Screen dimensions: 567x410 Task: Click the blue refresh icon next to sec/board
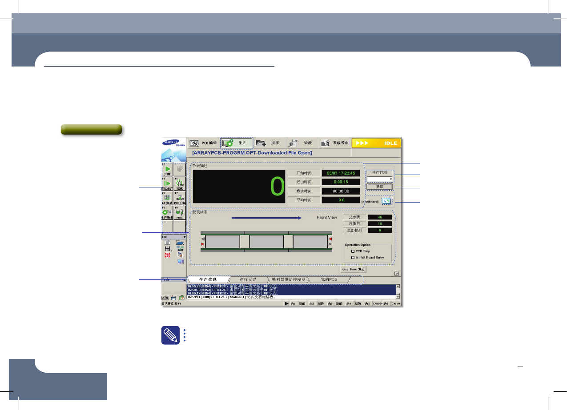pyautogui.click(x=386, y=201)
